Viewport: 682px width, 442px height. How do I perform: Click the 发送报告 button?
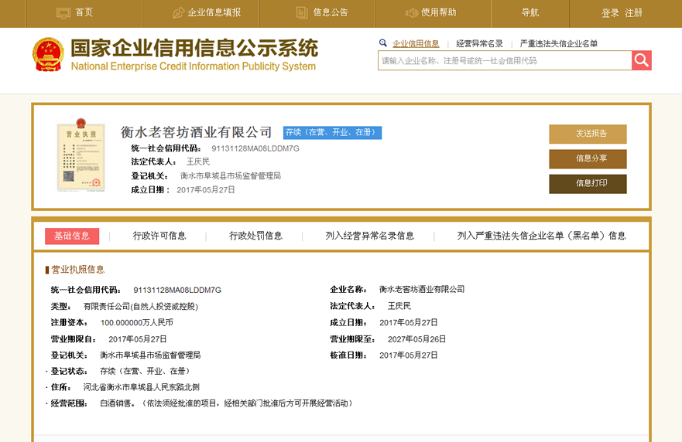pyautogui.click(x=588, y=134)
